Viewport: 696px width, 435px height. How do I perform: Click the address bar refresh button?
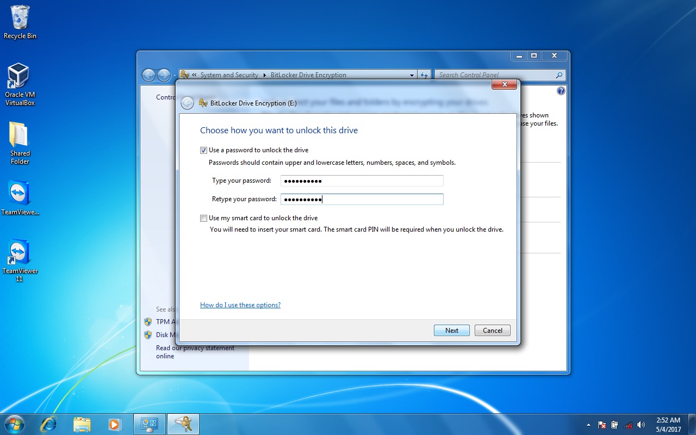(x=425, y=75)
